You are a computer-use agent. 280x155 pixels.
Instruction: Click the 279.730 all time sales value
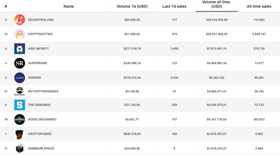tap(259, 49)
